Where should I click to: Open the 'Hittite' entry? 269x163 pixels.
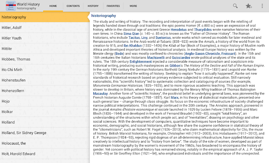tap(44, 48)
